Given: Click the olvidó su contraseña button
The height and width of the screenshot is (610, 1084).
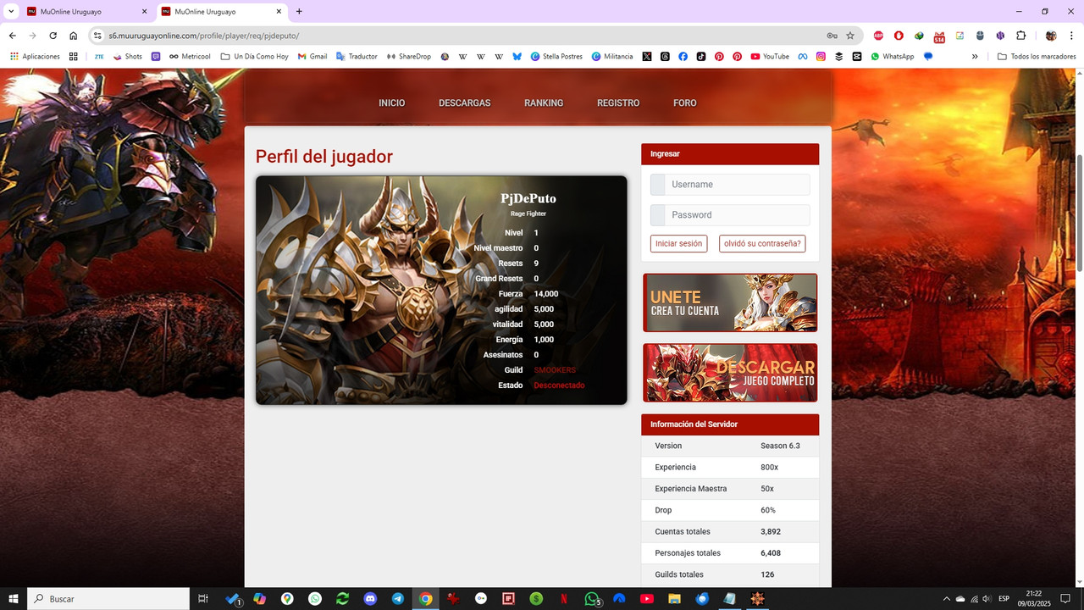Looking at the screenshot, I should coord(762,244).
